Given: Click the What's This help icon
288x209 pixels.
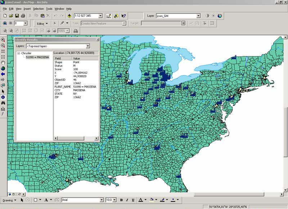Looking at the screenshot, I should pos(123,16).
